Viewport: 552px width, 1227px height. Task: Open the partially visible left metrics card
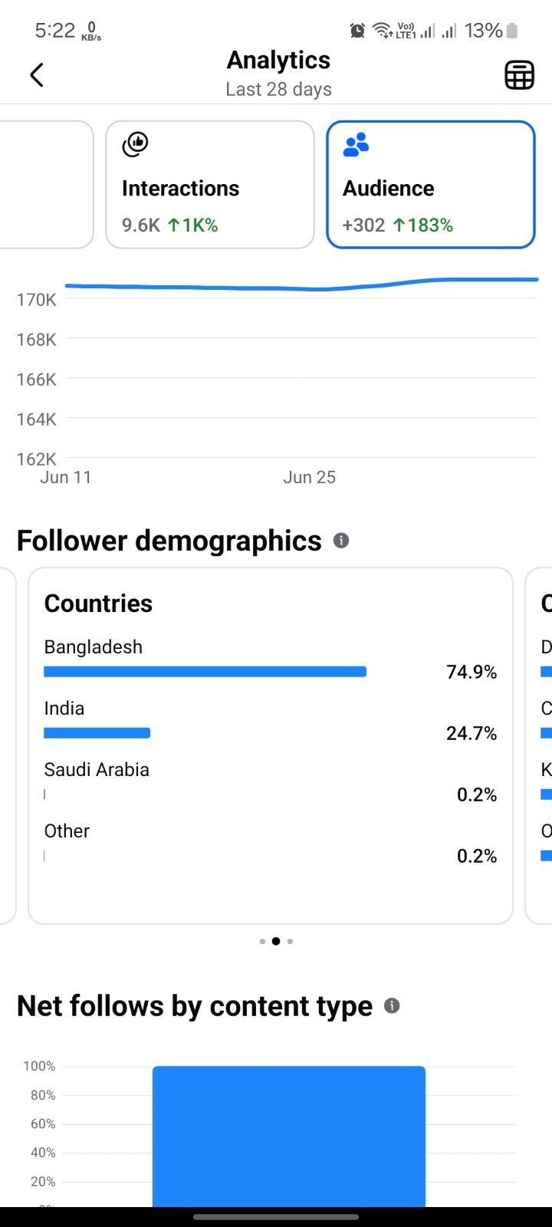47,185
